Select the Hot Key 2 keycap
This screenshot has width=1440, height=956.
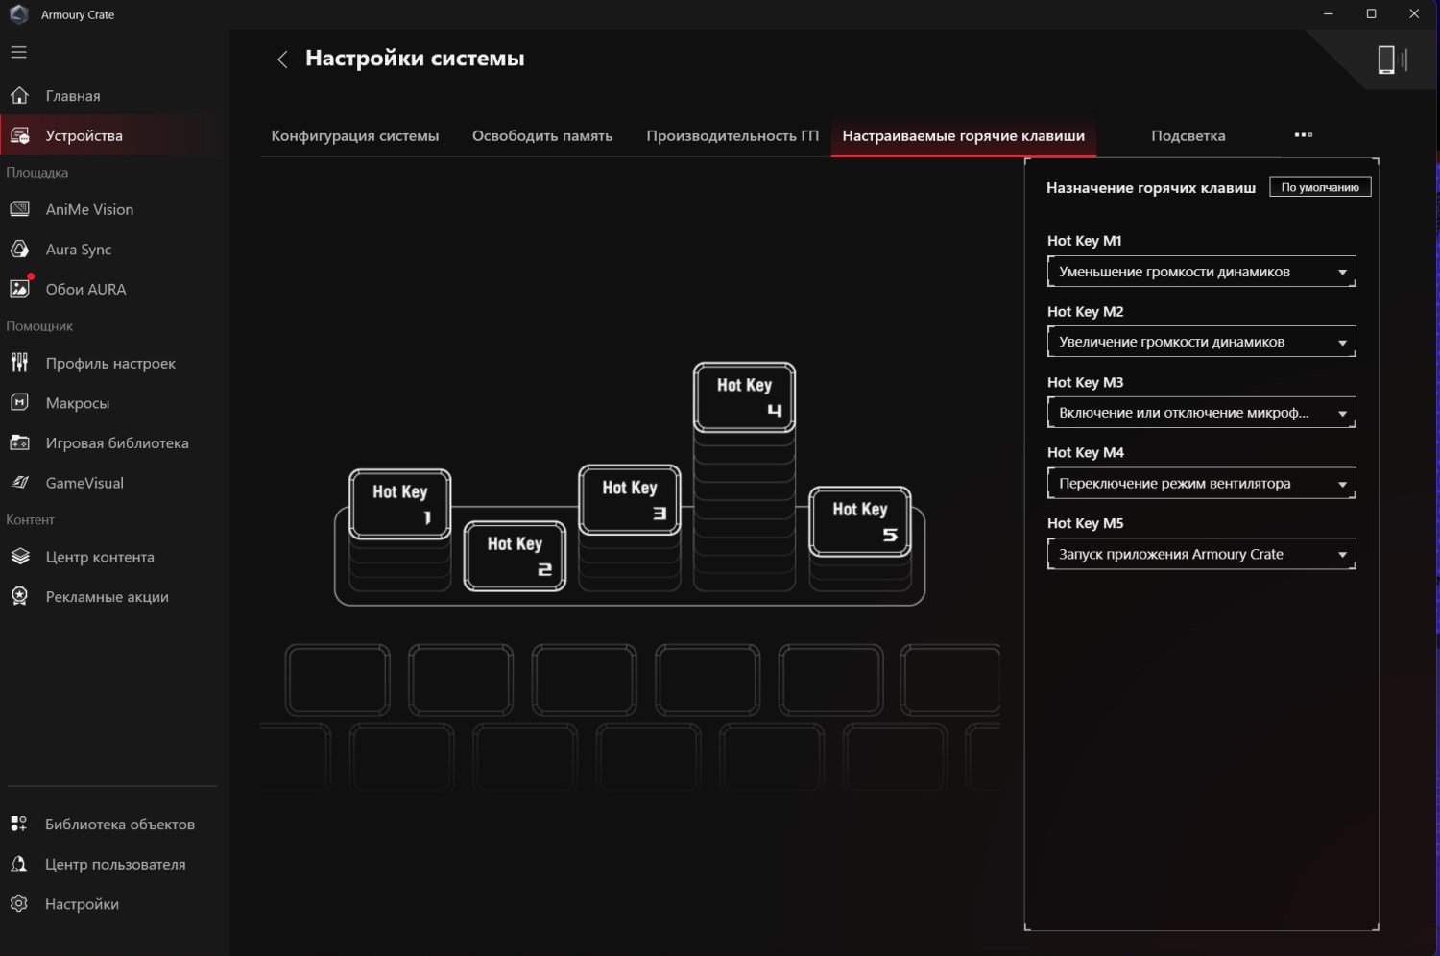pyautogui.click(x=515, y=556)
